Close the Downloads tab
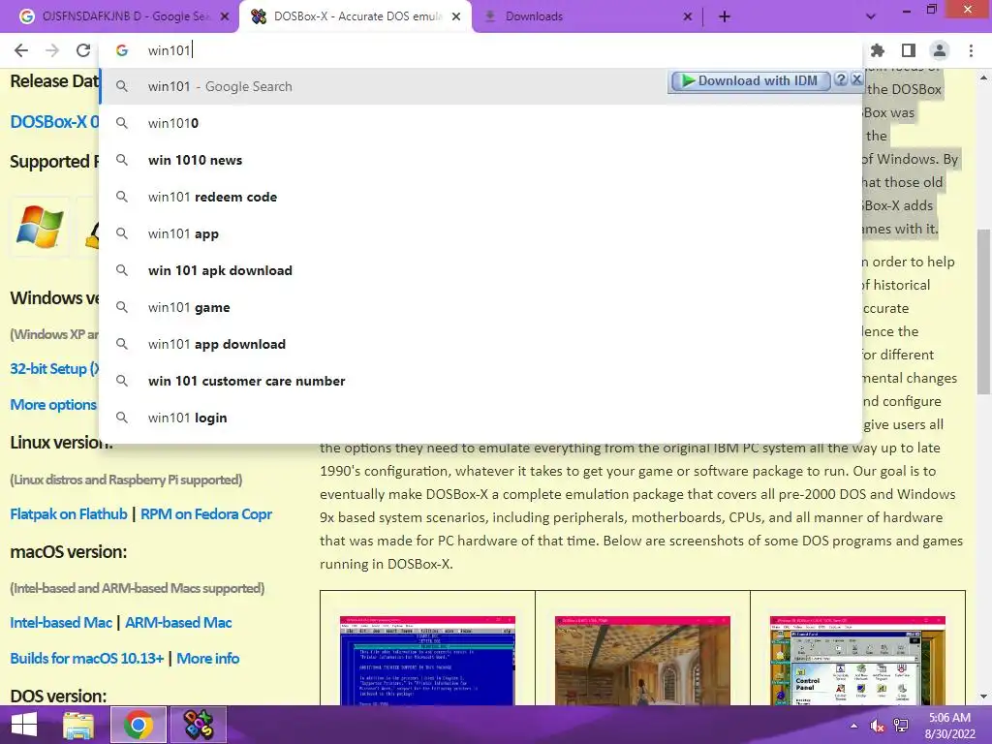992x744 pixels. tap(688, 16)
